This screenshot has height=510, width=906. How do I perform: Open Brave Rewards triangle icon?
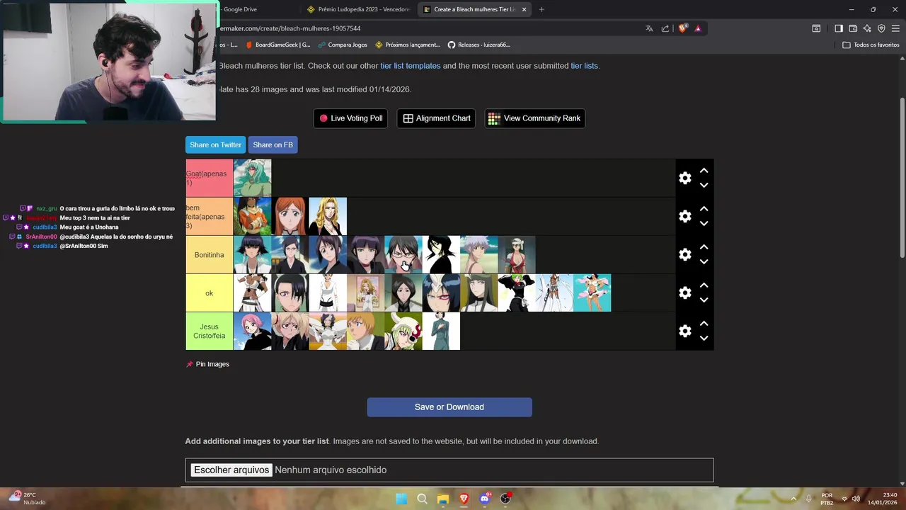tap(698, 28)
